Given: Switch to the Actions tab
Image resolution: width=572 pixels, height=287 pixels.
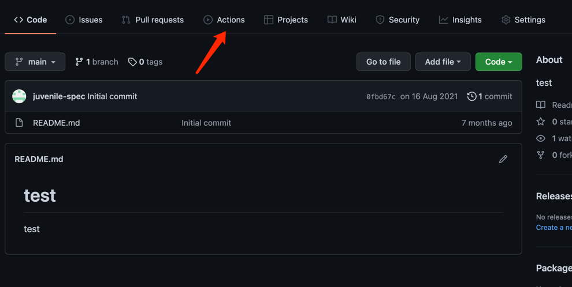Looking at the screenshot, I should [x=224, y=20].
